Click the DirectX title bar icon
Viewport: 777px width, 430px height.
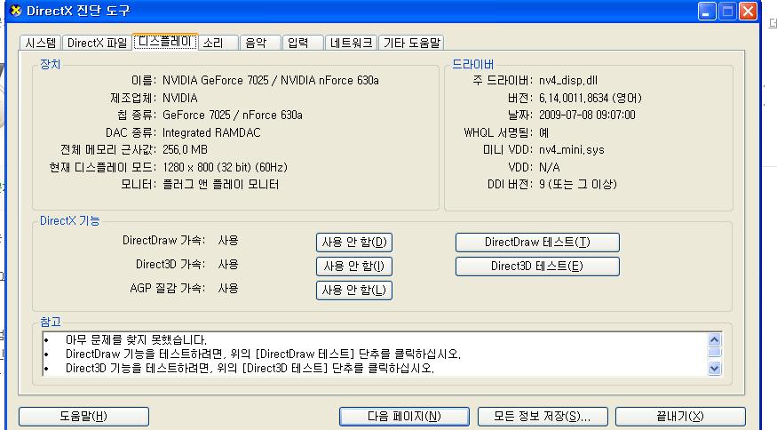tap(16, 11)
